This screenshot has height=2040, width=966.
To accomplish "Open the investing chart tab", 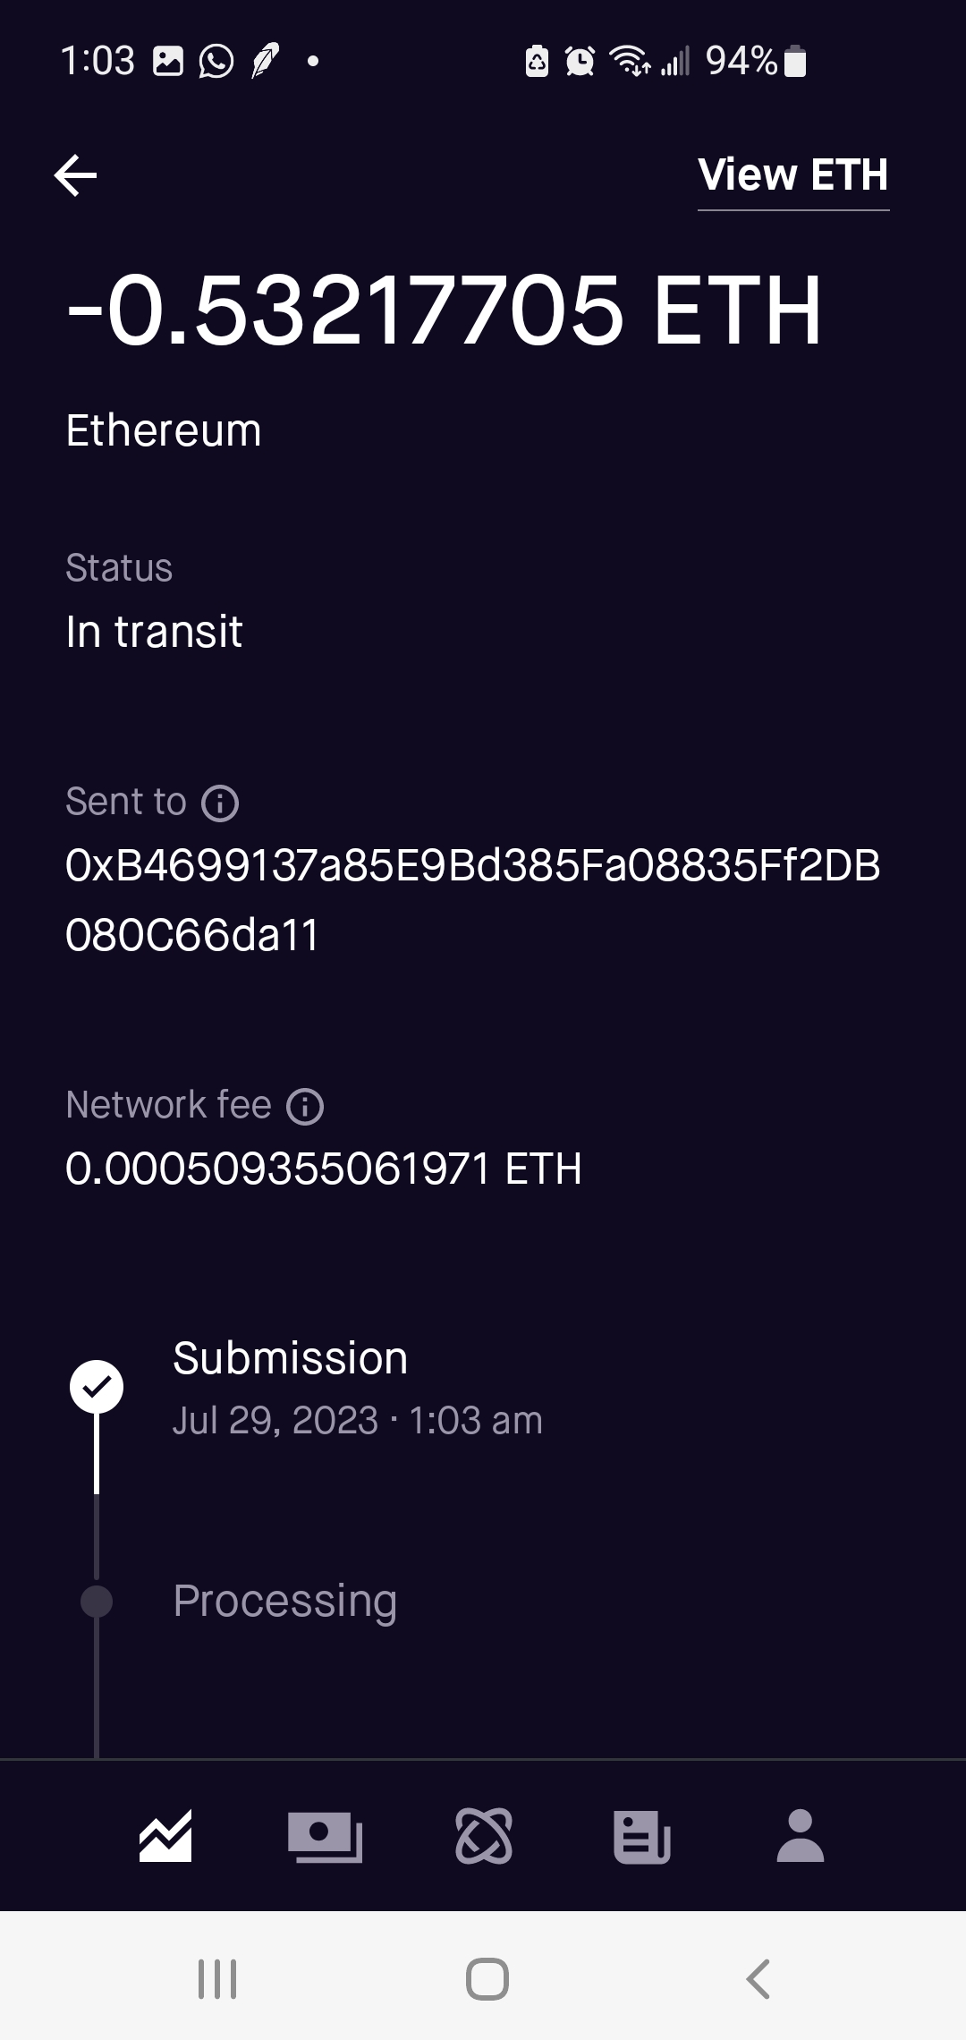I will 165,1836.
